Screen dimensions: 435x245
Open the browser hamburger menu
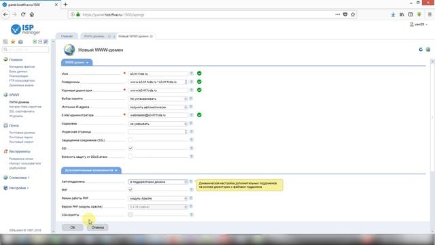(430, 14)
